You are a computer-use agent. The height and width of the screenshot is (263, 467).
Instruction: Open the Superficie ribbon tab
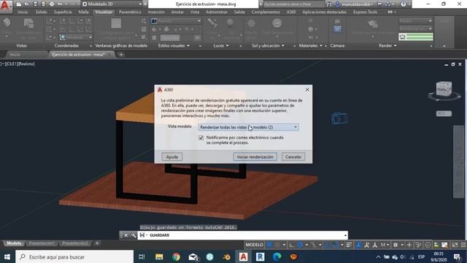point(63,12)
